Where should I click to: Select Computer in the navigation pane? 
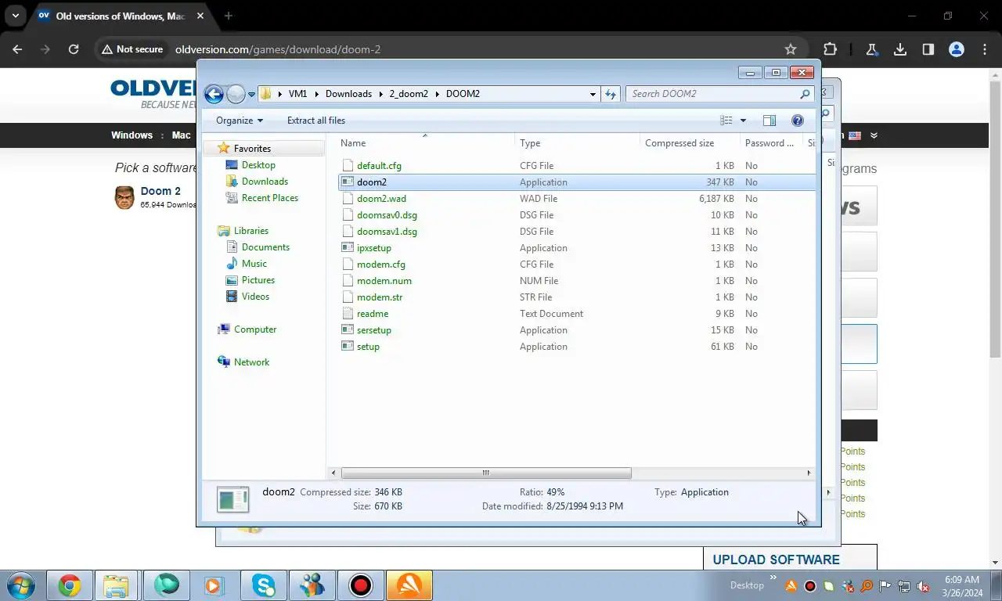click(x=254, y=329)
